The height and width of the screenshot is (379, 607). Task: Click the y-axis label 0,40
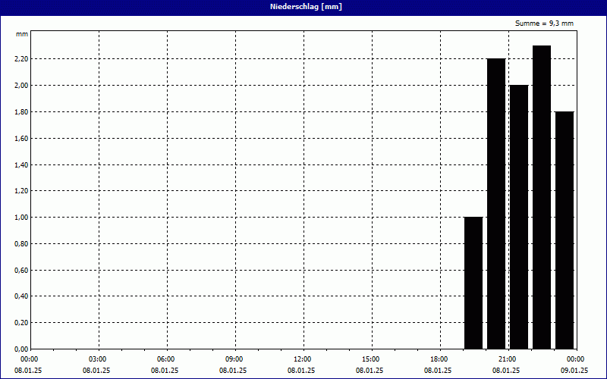click(x=21, y=296)
